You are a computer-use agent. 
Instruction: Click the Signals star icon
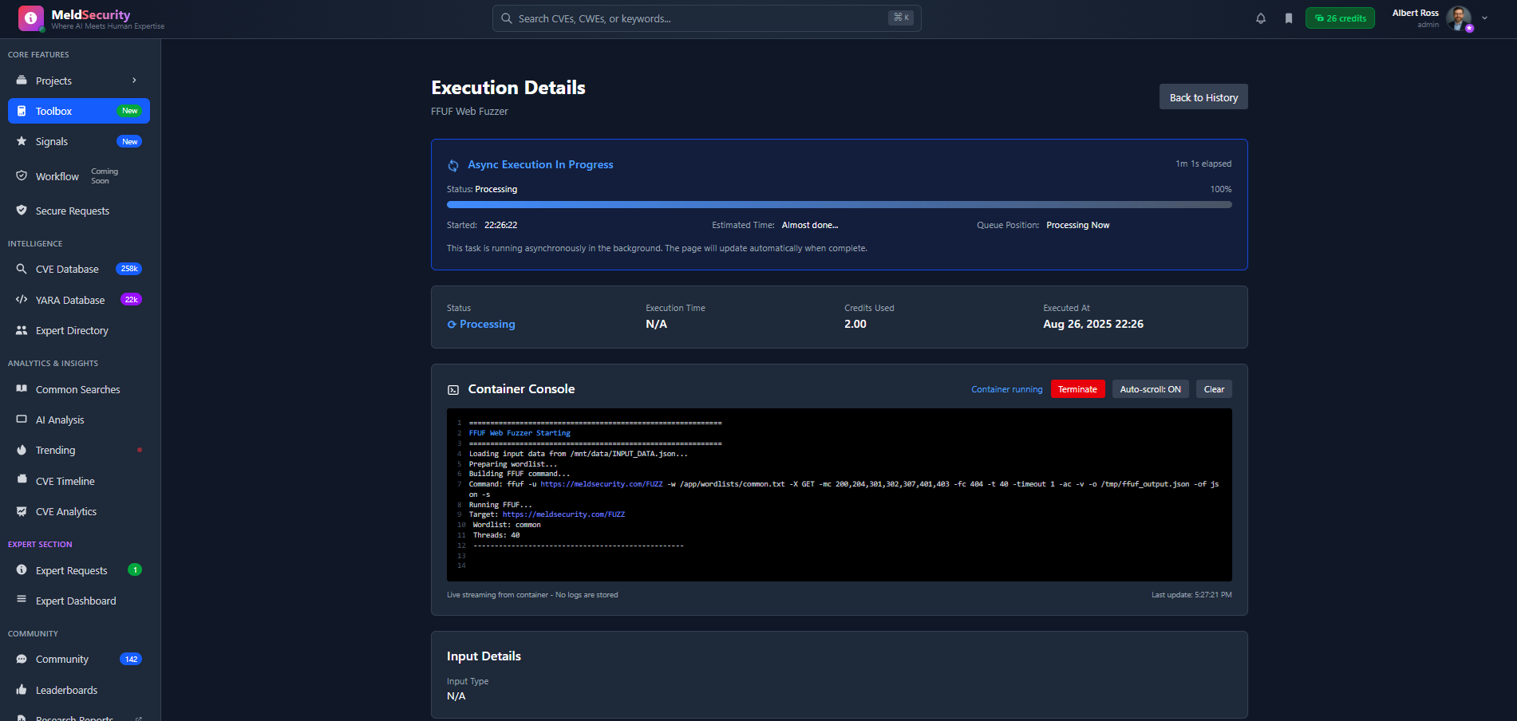[22, 141]
